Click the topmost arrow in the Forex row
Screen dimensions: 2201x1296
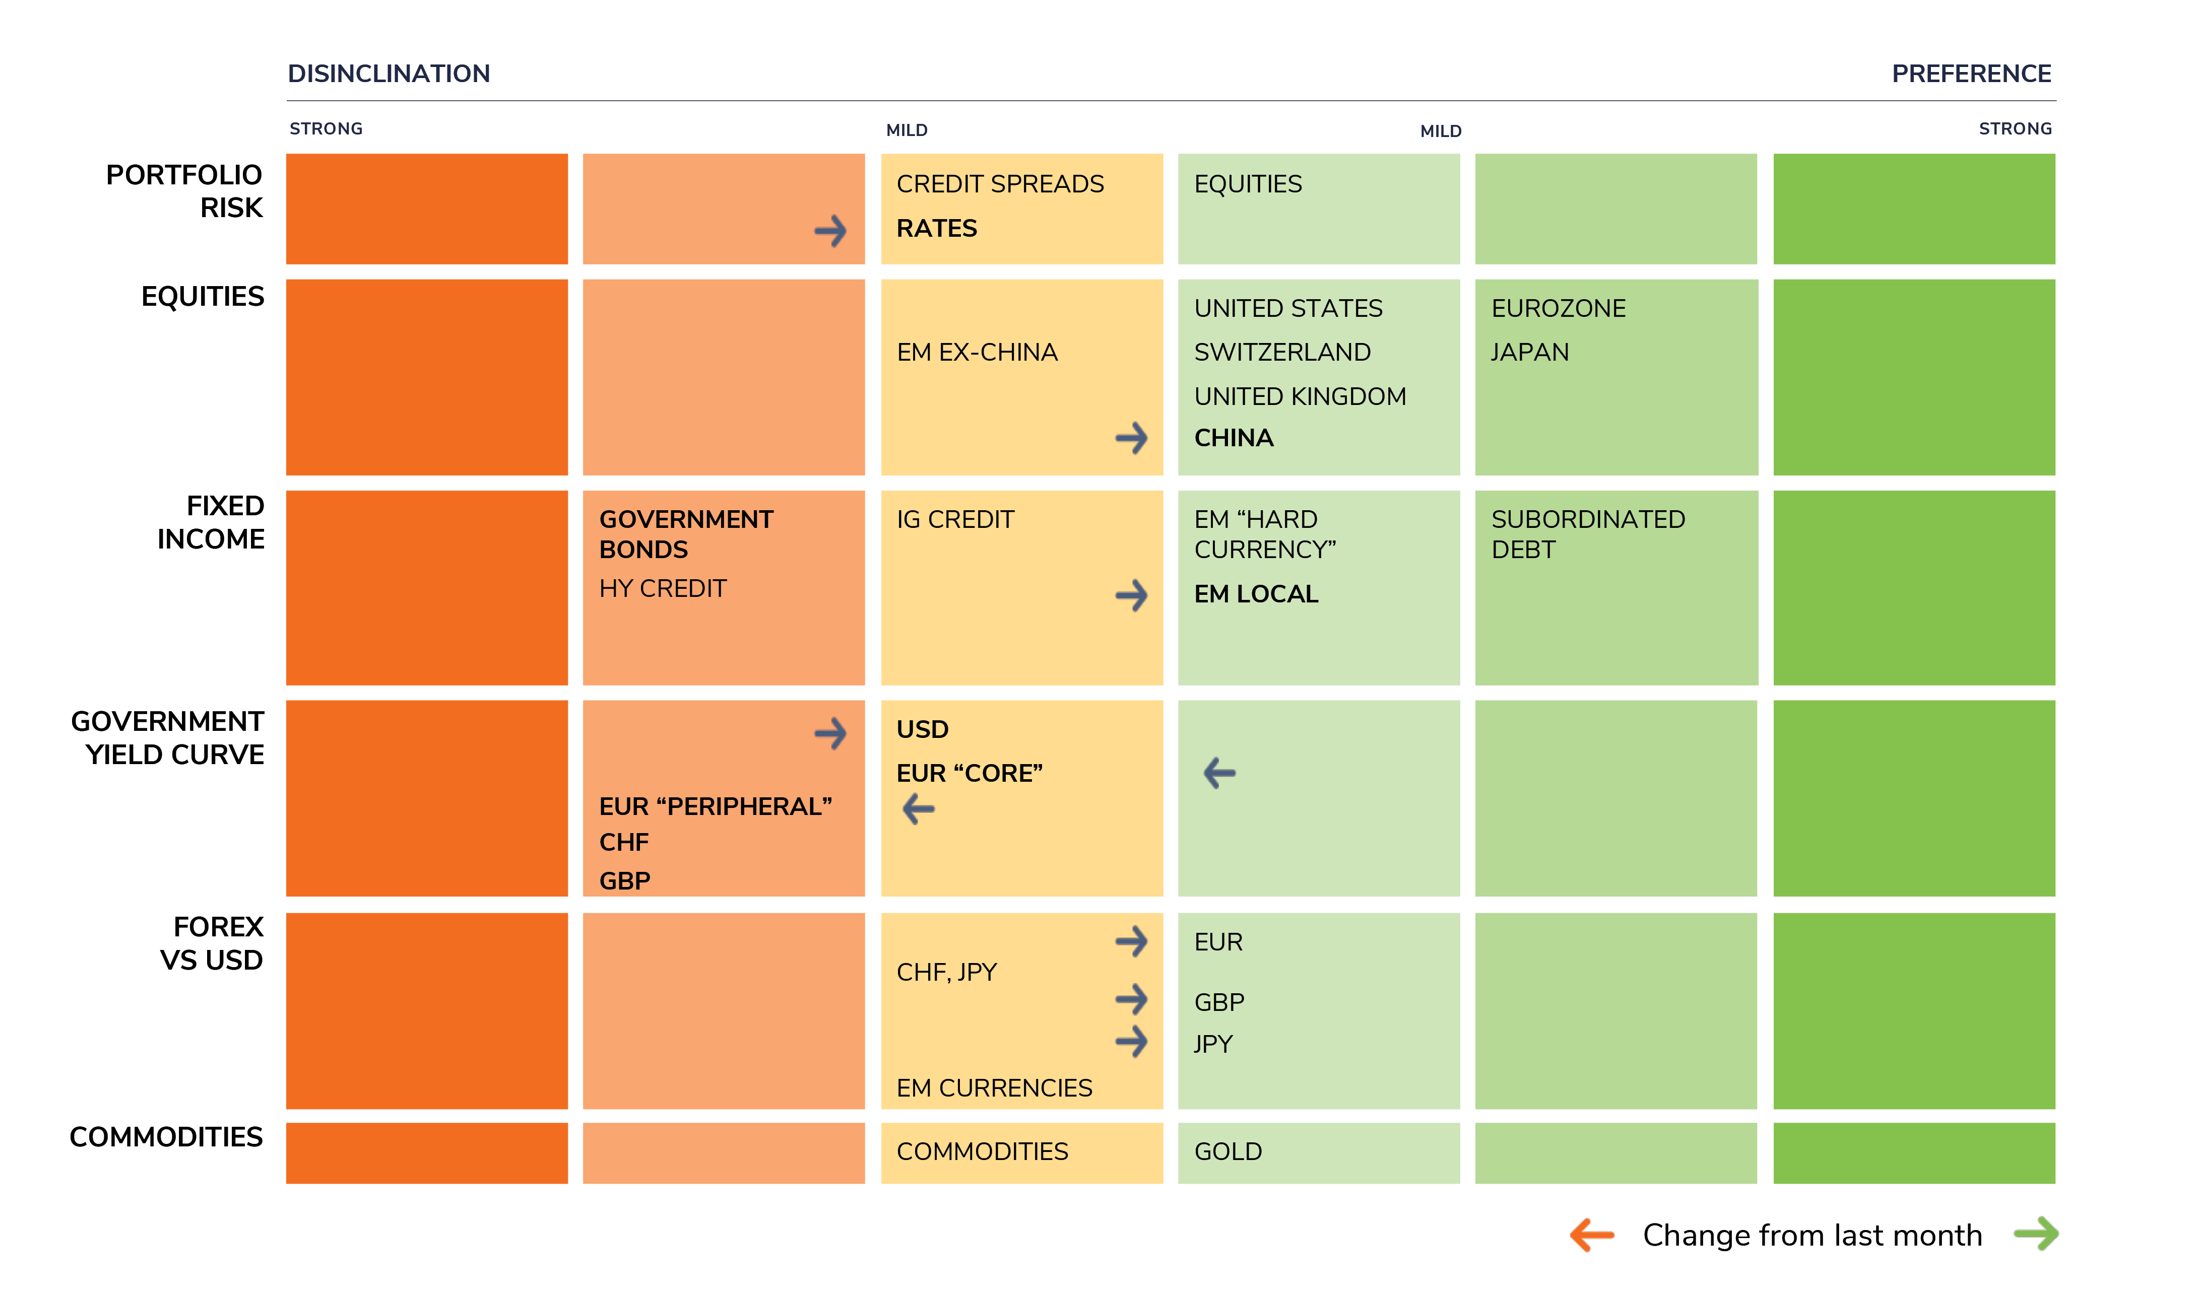tap(1131, 941)
